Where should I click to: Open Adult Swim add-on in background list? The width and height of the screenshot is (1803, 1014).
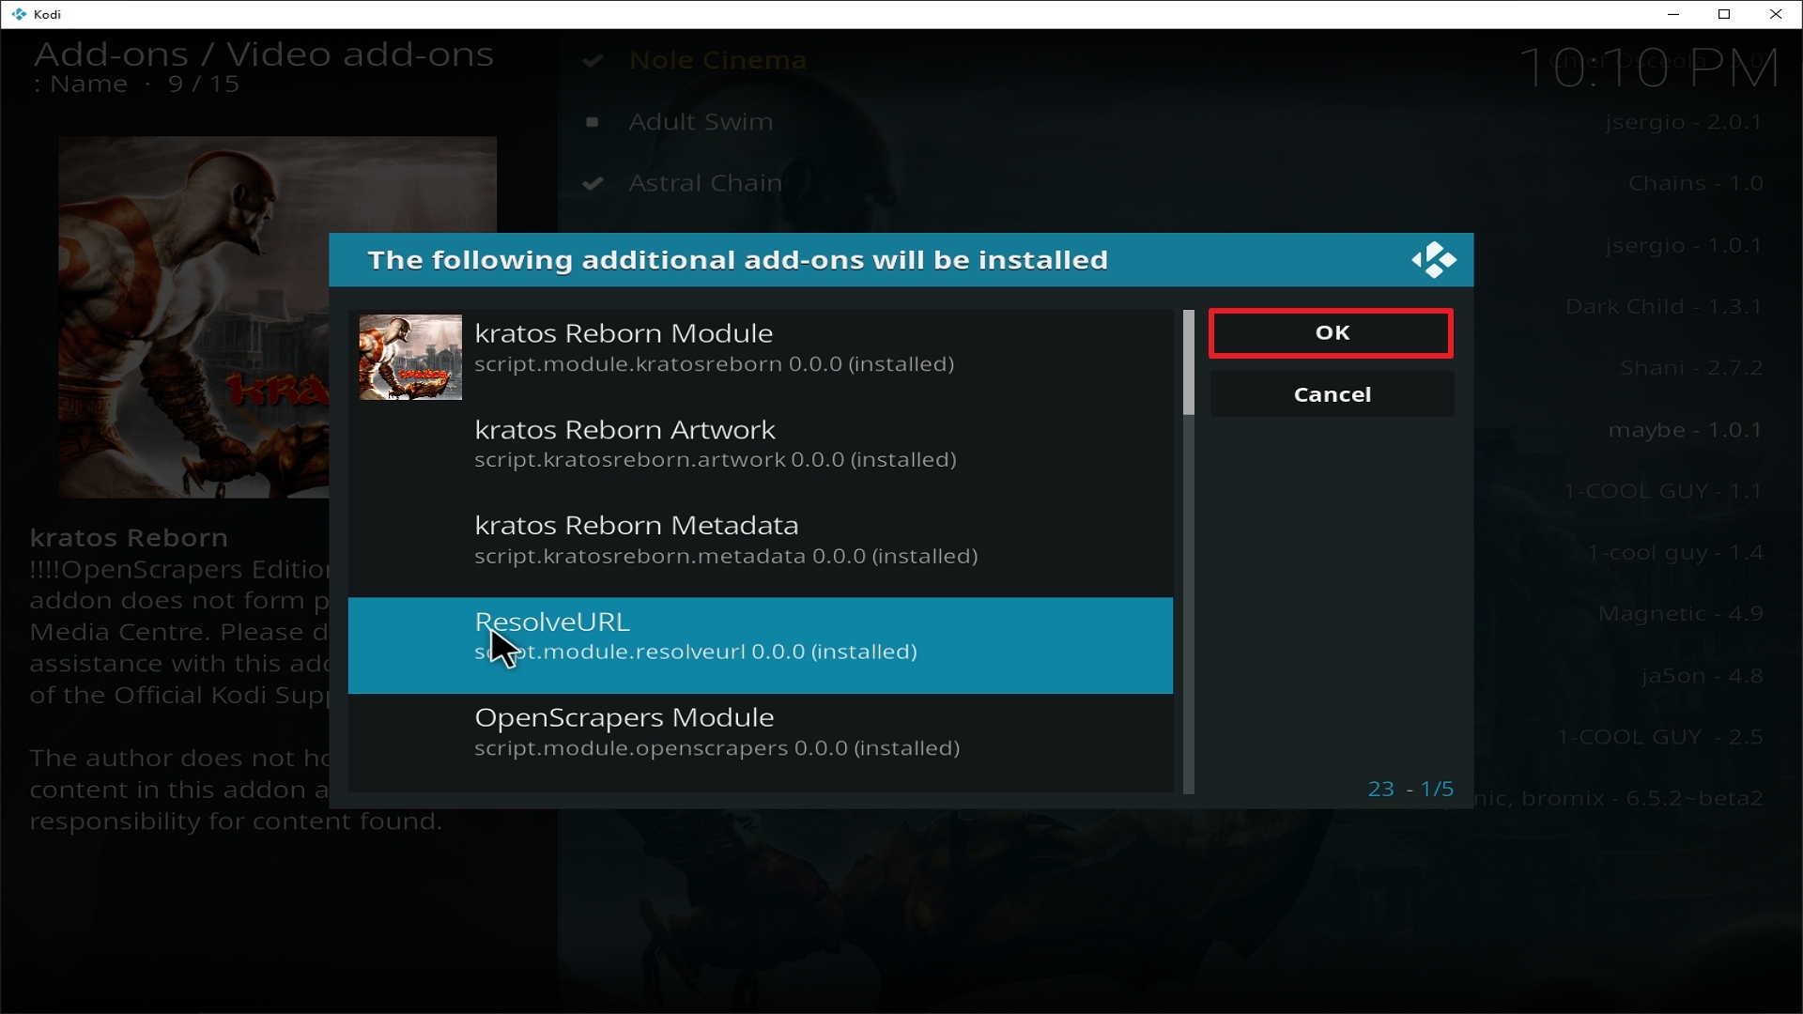pos(701,122)
